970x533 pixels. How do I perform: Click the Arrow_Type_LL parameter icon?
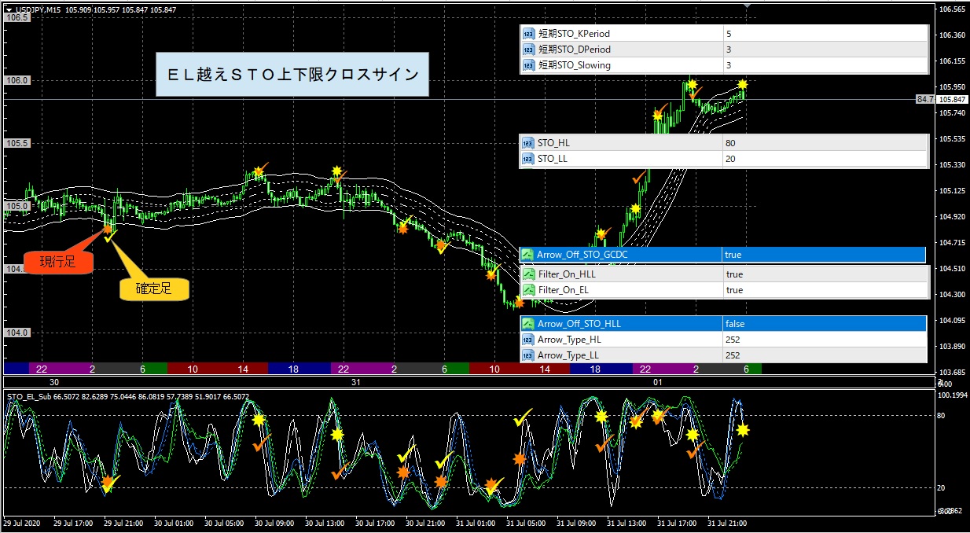click(x=528, y=355)
